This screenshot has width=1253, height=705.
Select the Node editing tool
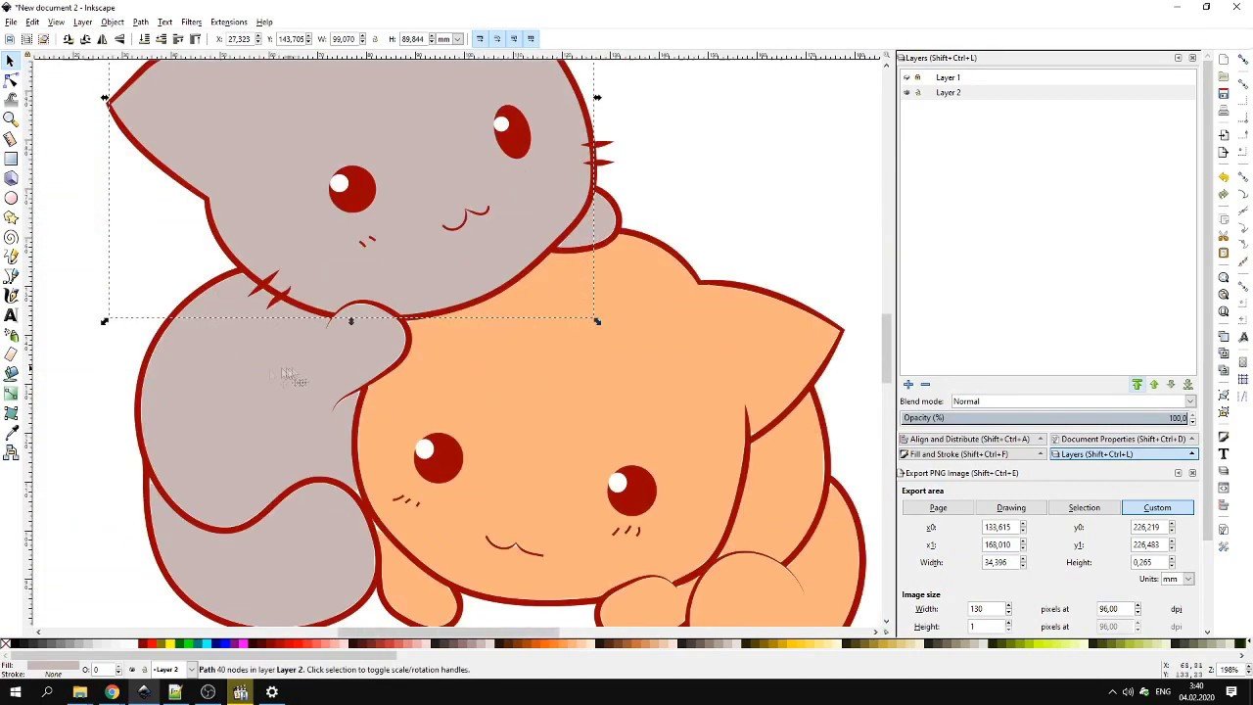click(x=11, y=80)
